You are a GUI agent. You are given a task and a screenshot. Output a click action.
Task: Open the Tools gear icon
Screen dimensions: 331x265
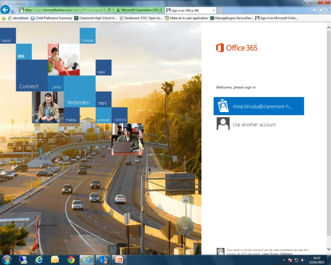click(327, 10)
